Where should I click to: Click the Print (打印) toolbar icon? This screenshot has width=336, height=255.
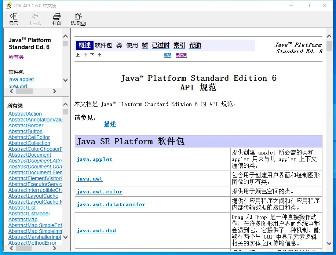(x=57, y=19)
